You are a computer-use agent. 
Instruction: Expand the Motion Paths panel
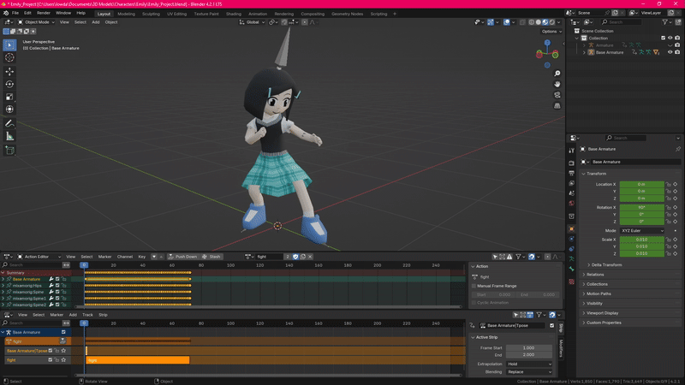(598, 293)
